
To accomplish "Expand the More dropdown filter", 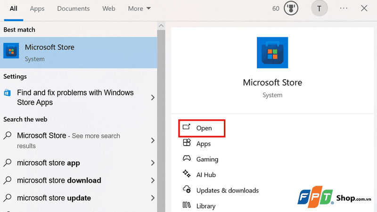I will tap(139, 8).
